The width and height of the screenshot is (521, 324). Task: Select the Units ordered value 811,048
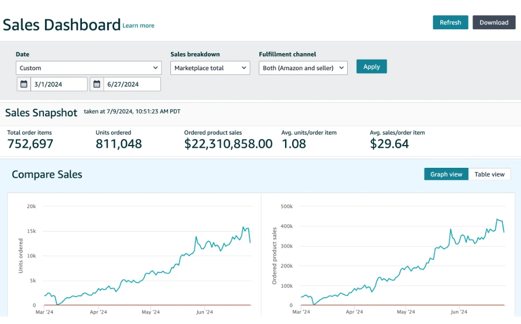pos(119,144)
